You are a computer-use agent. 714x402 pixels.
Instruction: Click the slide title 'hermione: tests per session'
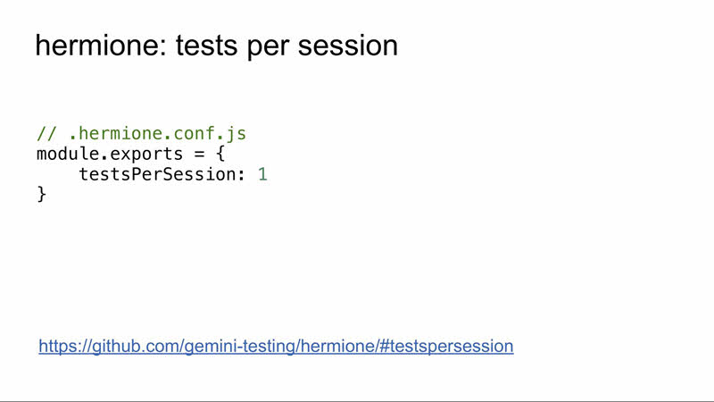[x=217, y=46]
